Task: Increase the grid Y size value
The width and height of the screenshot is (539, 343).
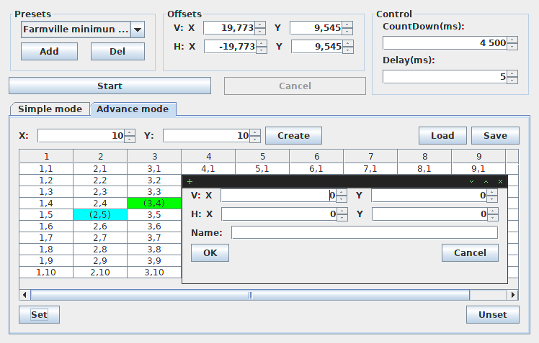Action: [255, 132]
